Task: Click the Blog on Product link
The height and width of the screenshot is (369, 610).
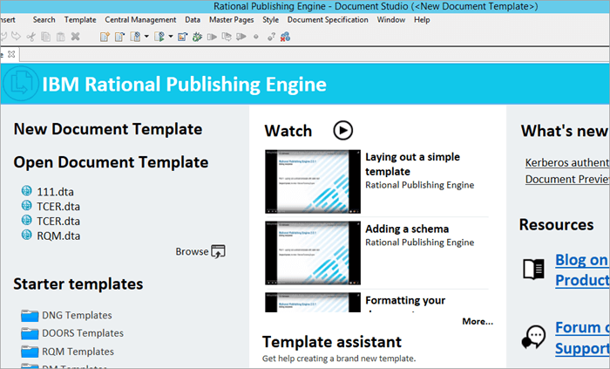Action: [x=582, y=270]
